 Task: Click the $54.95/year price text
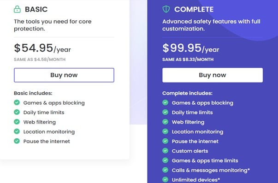point(42,48)
